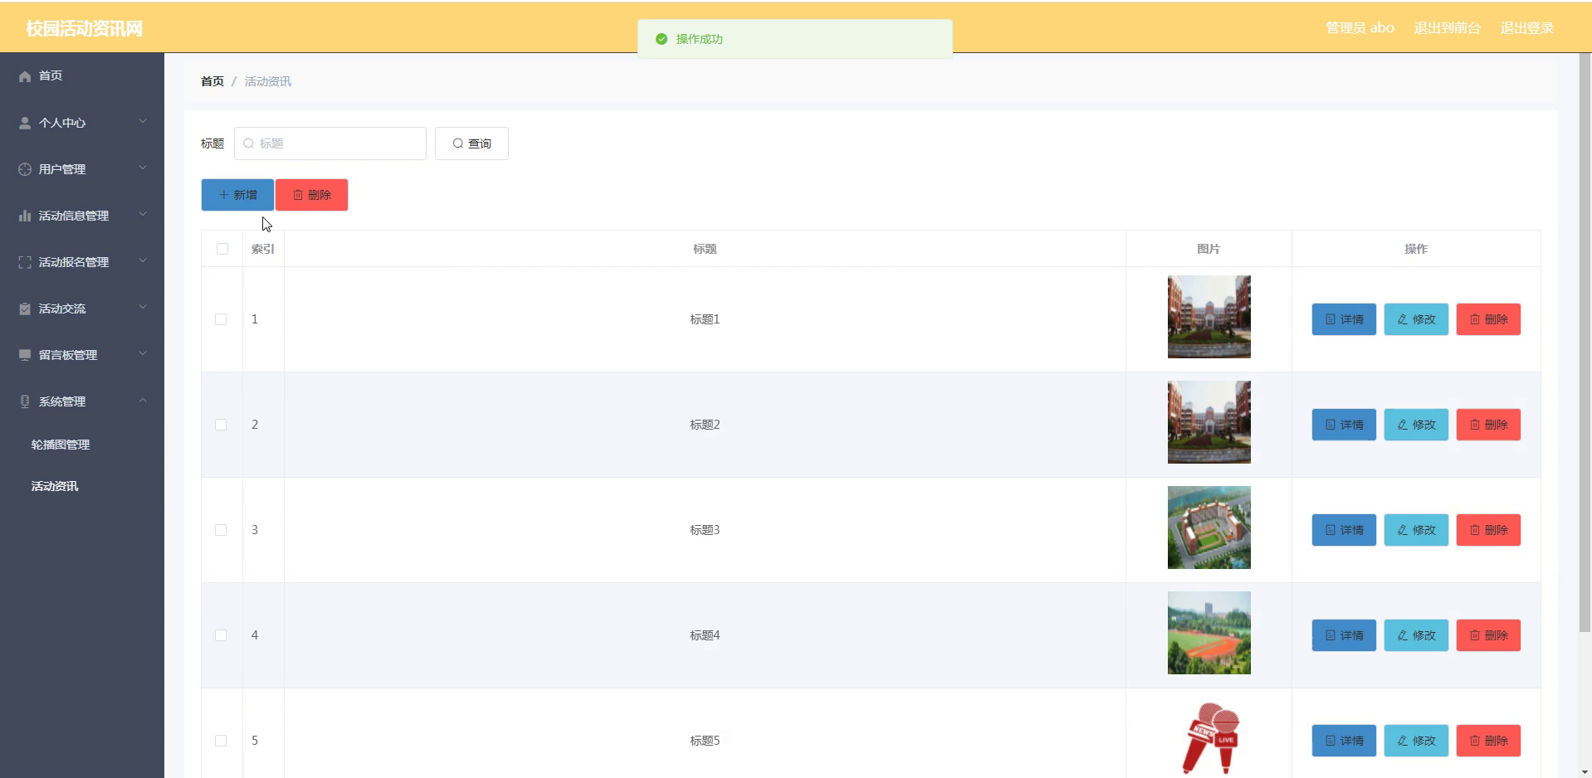Click 修改 for 标题3
Image resolution: width=1592 pixels, height=778 pixels.
(x=1416, y=530)
